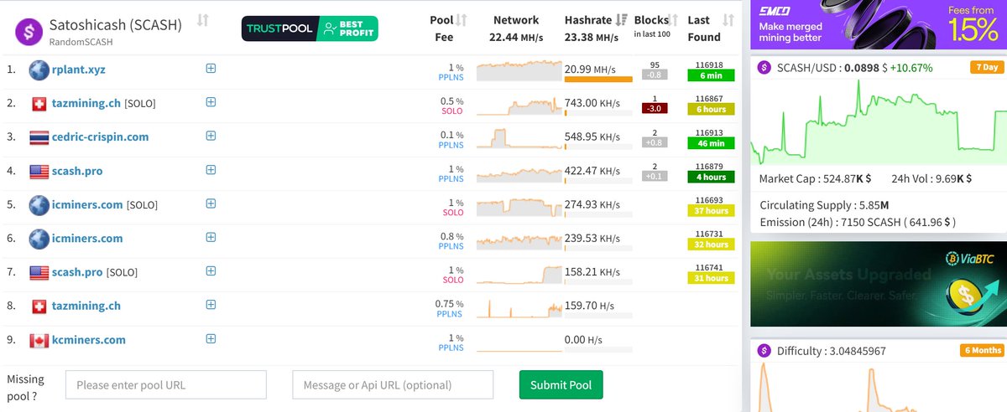1007x412 pixels.
Task: Open the kcminers.com pool link
Action: pos(90,339)
